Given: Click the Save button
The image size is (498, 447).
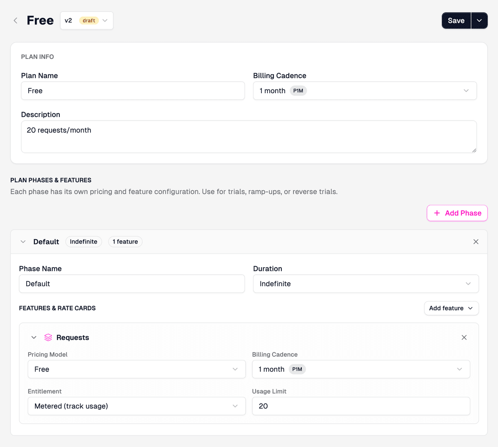Looking at the screenshot, I should coord(456,20).
